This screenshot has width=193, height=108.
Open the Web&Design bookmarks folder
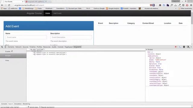click(x=28, y=8)
